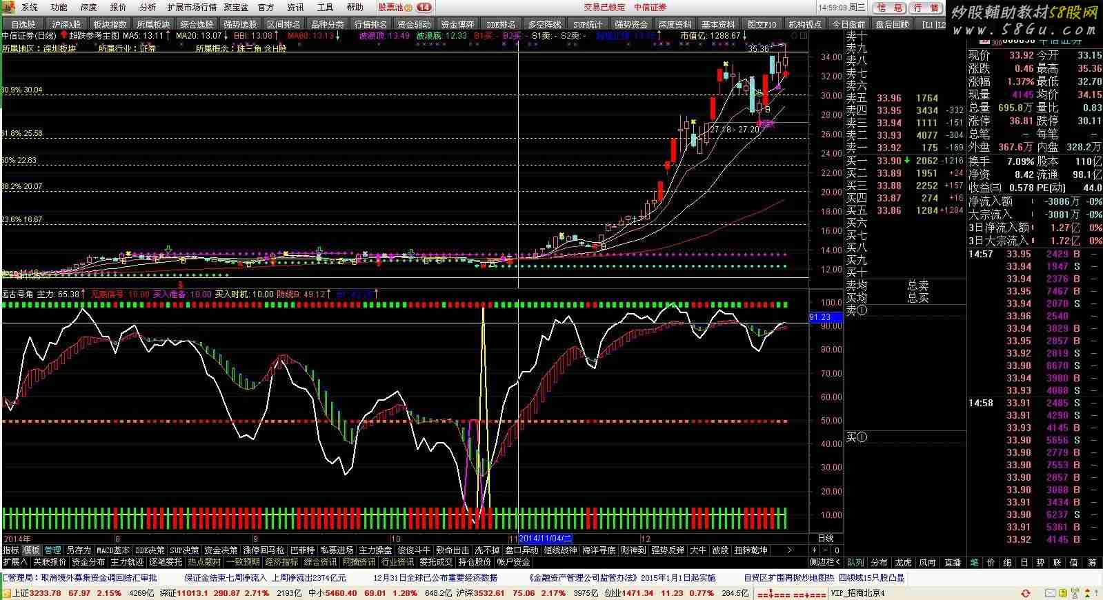Image resolution: width=1103 pixels, height=600 pixels.
Task: Open news 保证金结束七周净流入
Action: point(226,578)
